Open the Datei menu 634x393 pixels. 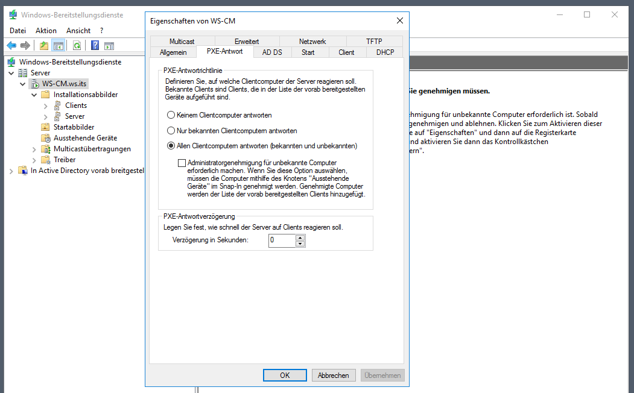17,31
